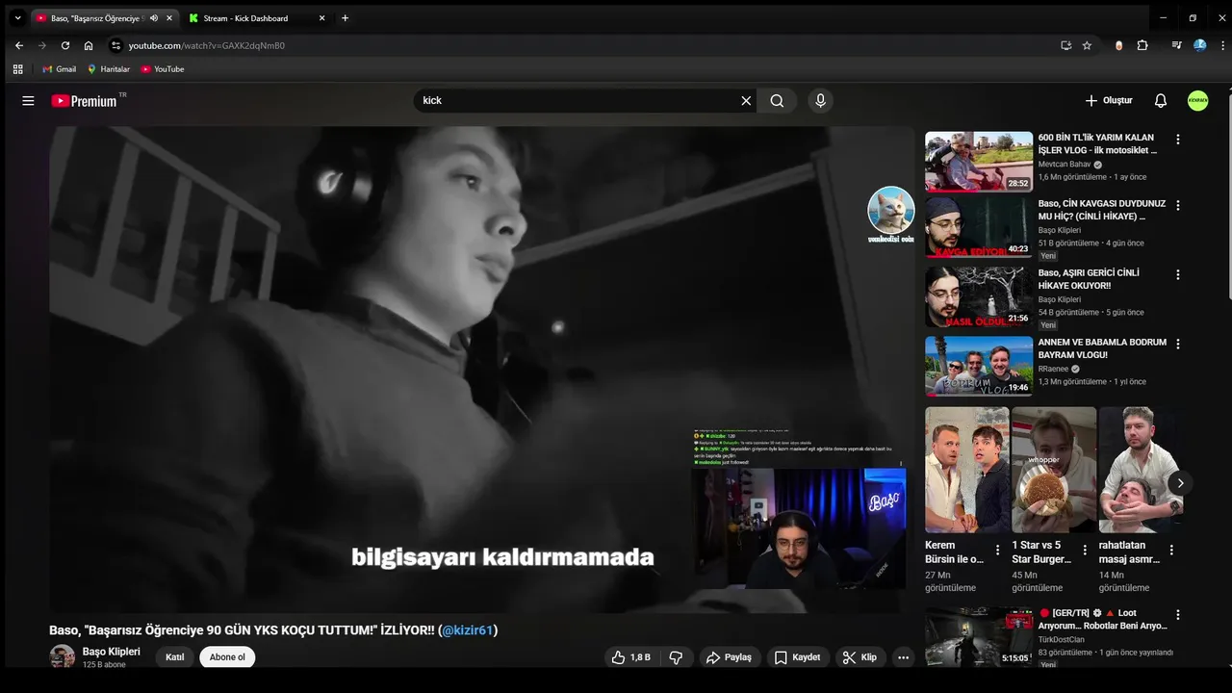Open the notifications bell
This screenshot has height=693, width=1232.
coord(1161,100)
